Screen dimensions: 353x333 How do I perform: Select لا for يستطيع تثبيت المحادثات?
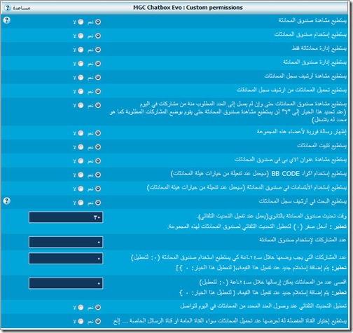[x=81, y=147]
